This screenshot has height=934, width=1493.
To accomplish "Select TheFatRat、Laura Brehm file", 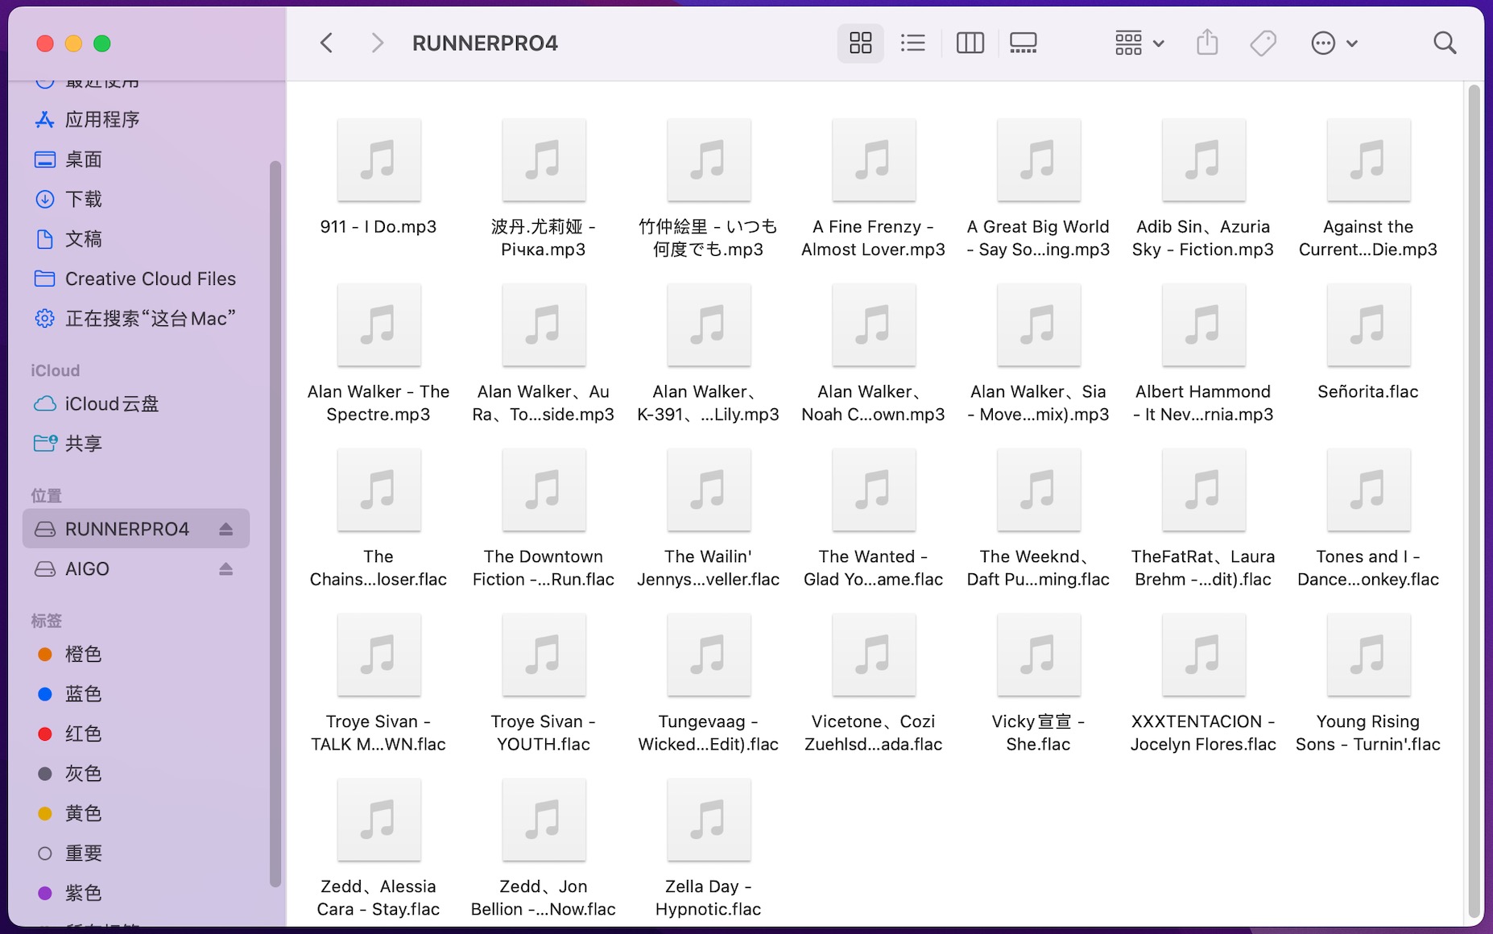I will click(1203, 519).
